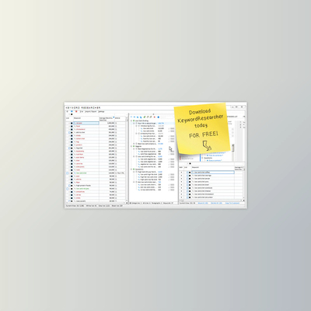Collapse the Questions category in the middle tree
Viewport: 311px width, 311px height.
click(131, 169)
